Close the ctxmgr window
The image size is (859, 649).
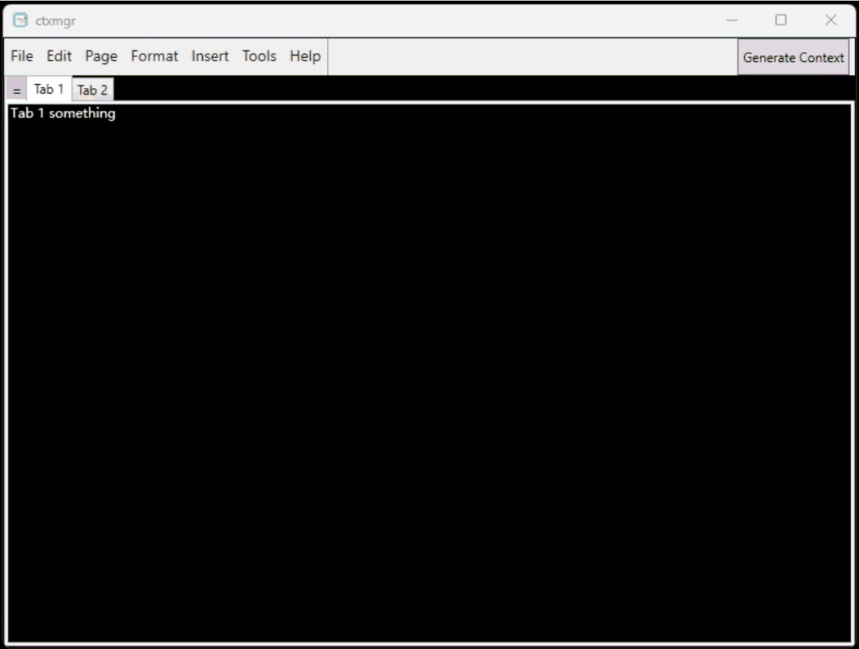[x=830, y=20]
